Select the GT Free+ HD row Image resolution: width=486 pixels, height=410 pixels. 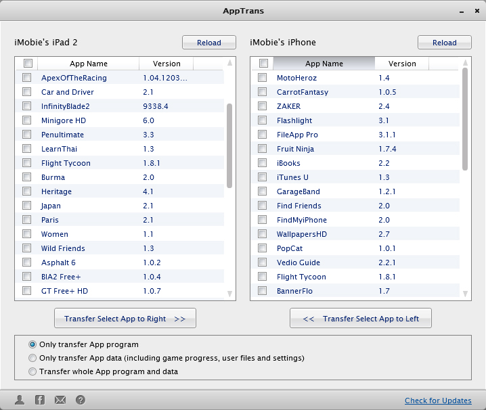click(120, 291)
